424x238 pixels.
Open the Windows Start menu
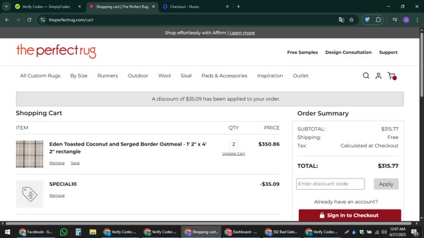click(x=7, y=232)
